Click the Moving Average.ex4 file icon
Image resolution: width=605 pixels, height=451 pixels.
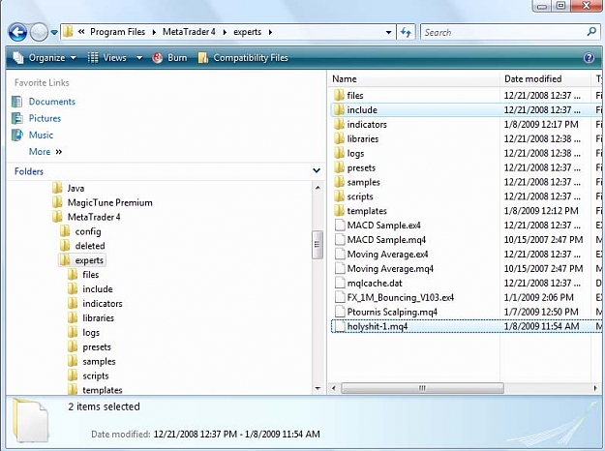(x=340, y=254)
